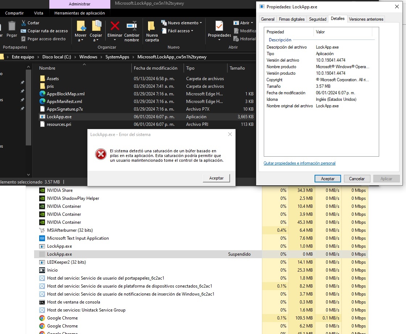Select portapapeles_6c2ac1 service host row
This screenshot has height=334, width=406.
point(201,278)
